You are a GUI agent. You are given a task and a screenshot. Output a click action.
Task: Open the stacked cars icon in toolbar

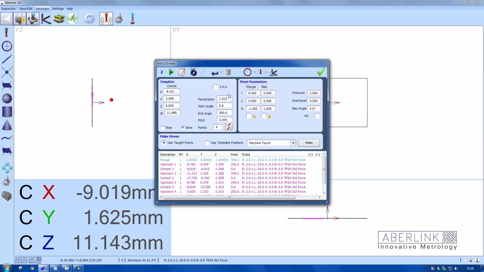pyautogui.click(x=59, y=19)
